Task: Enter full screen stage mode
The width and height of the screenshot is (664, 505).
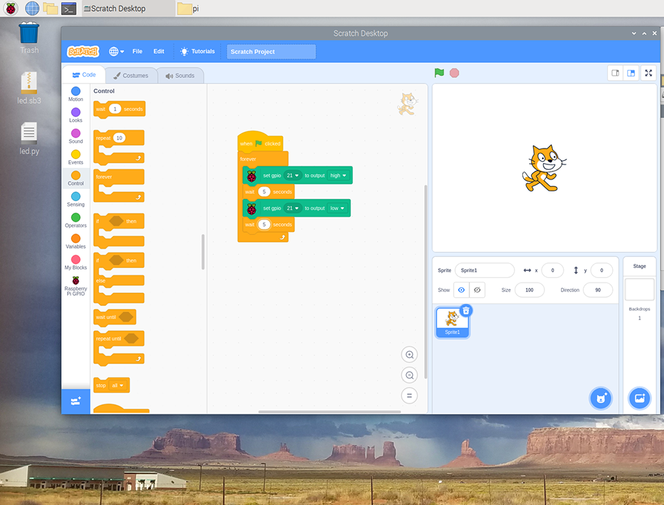Action: [x=648, y=73]
